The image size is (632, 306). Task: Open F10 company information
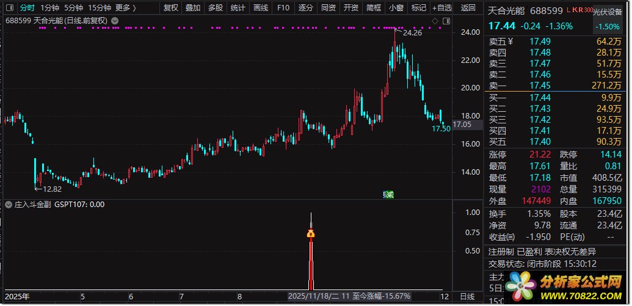pos(283,8)
